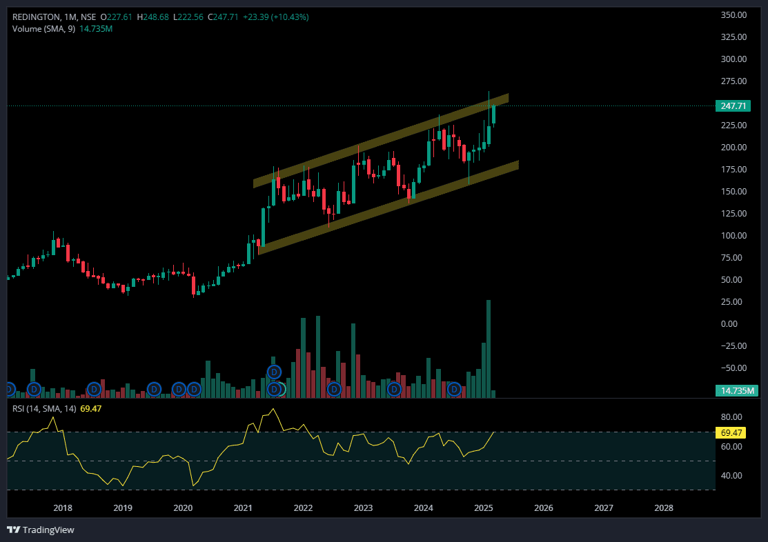Viewport: 768px width, 542px height.
Task: Click the 300.00 price axis label
Action: point(733,59)
